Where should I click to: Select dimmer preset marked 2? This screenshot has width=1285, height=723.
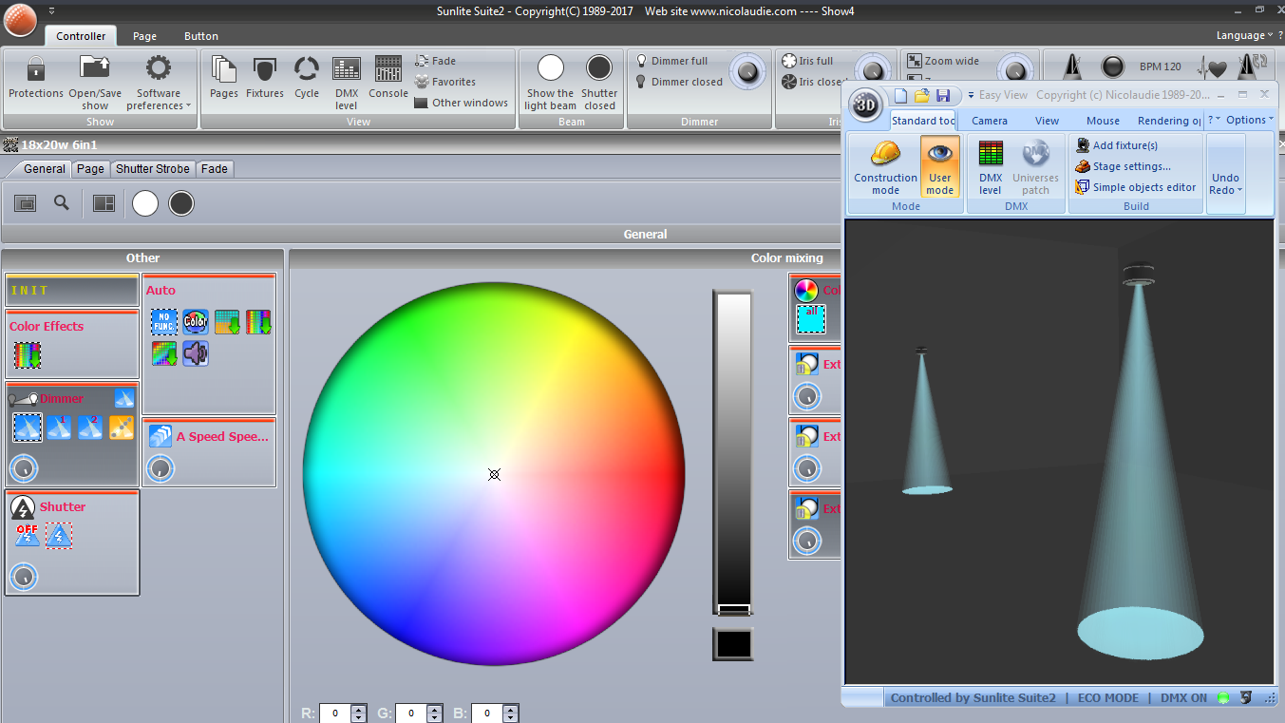pos(90,428)
